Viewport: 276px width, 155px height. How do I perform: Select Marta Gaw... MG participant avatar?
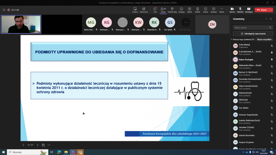click(x=91, y=23)
